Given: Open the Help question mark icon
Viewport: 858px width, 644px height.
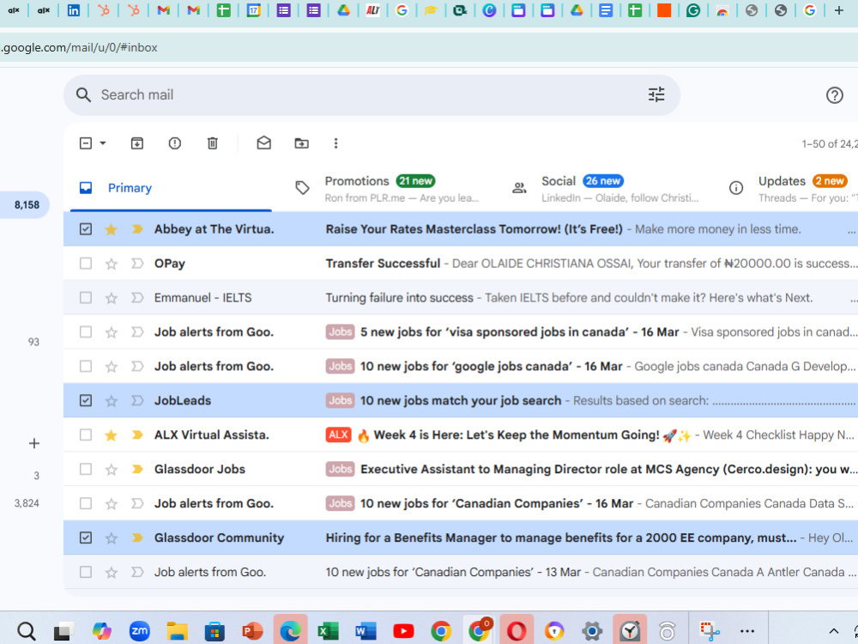Looking at the screenshot, I should (834, 95).
